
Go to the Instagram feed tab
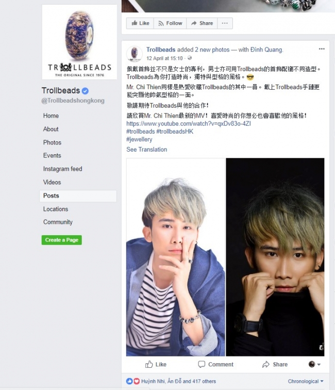[63, 169]
